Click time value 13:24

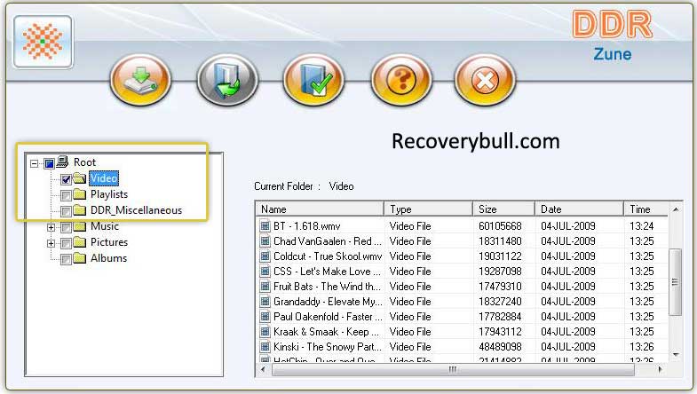pyautogui.click(x=642, y=226)
